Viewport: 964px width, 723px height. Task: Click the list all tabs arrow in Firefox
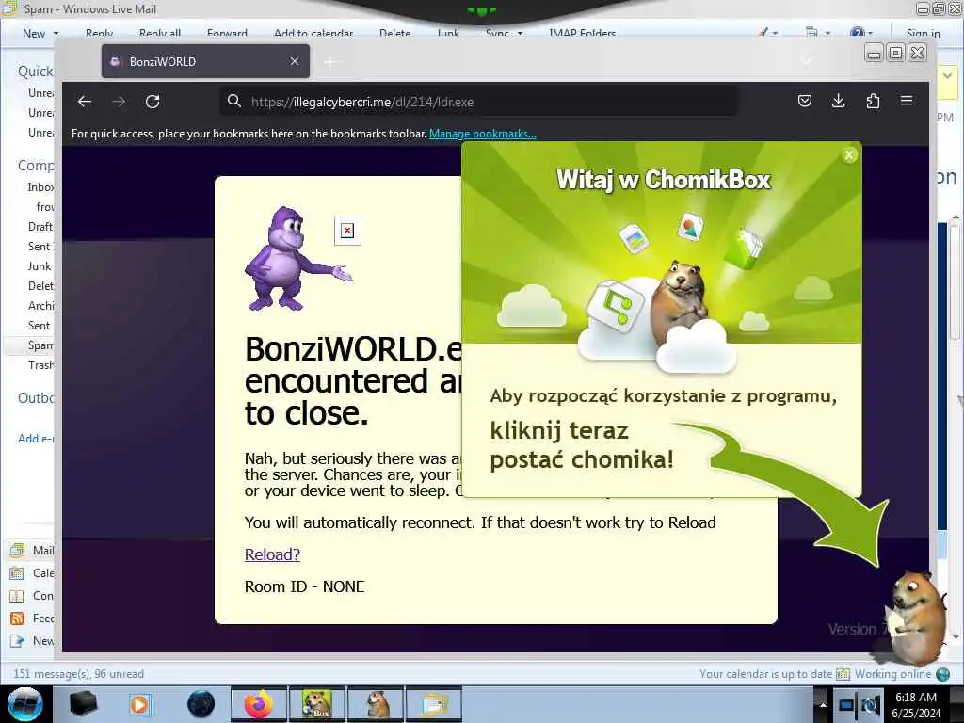click(806, 61)
